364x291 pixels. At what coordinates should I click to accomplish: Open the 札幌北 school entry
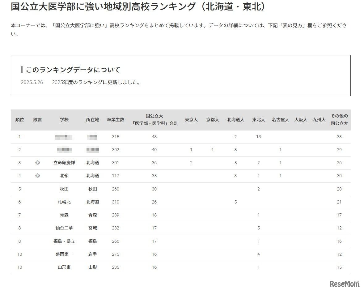(x=65, y=202)
